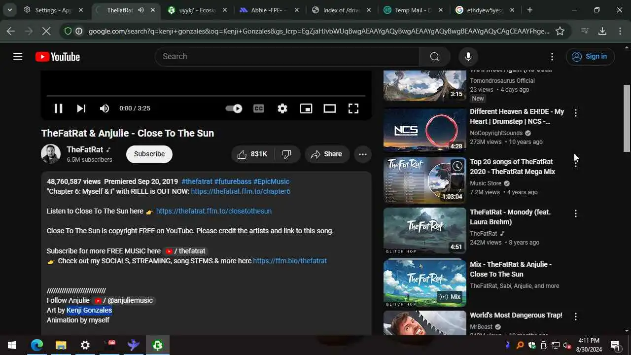Click the address bar URL
This screenshot has height=355, width=631.
click(319, 31)
